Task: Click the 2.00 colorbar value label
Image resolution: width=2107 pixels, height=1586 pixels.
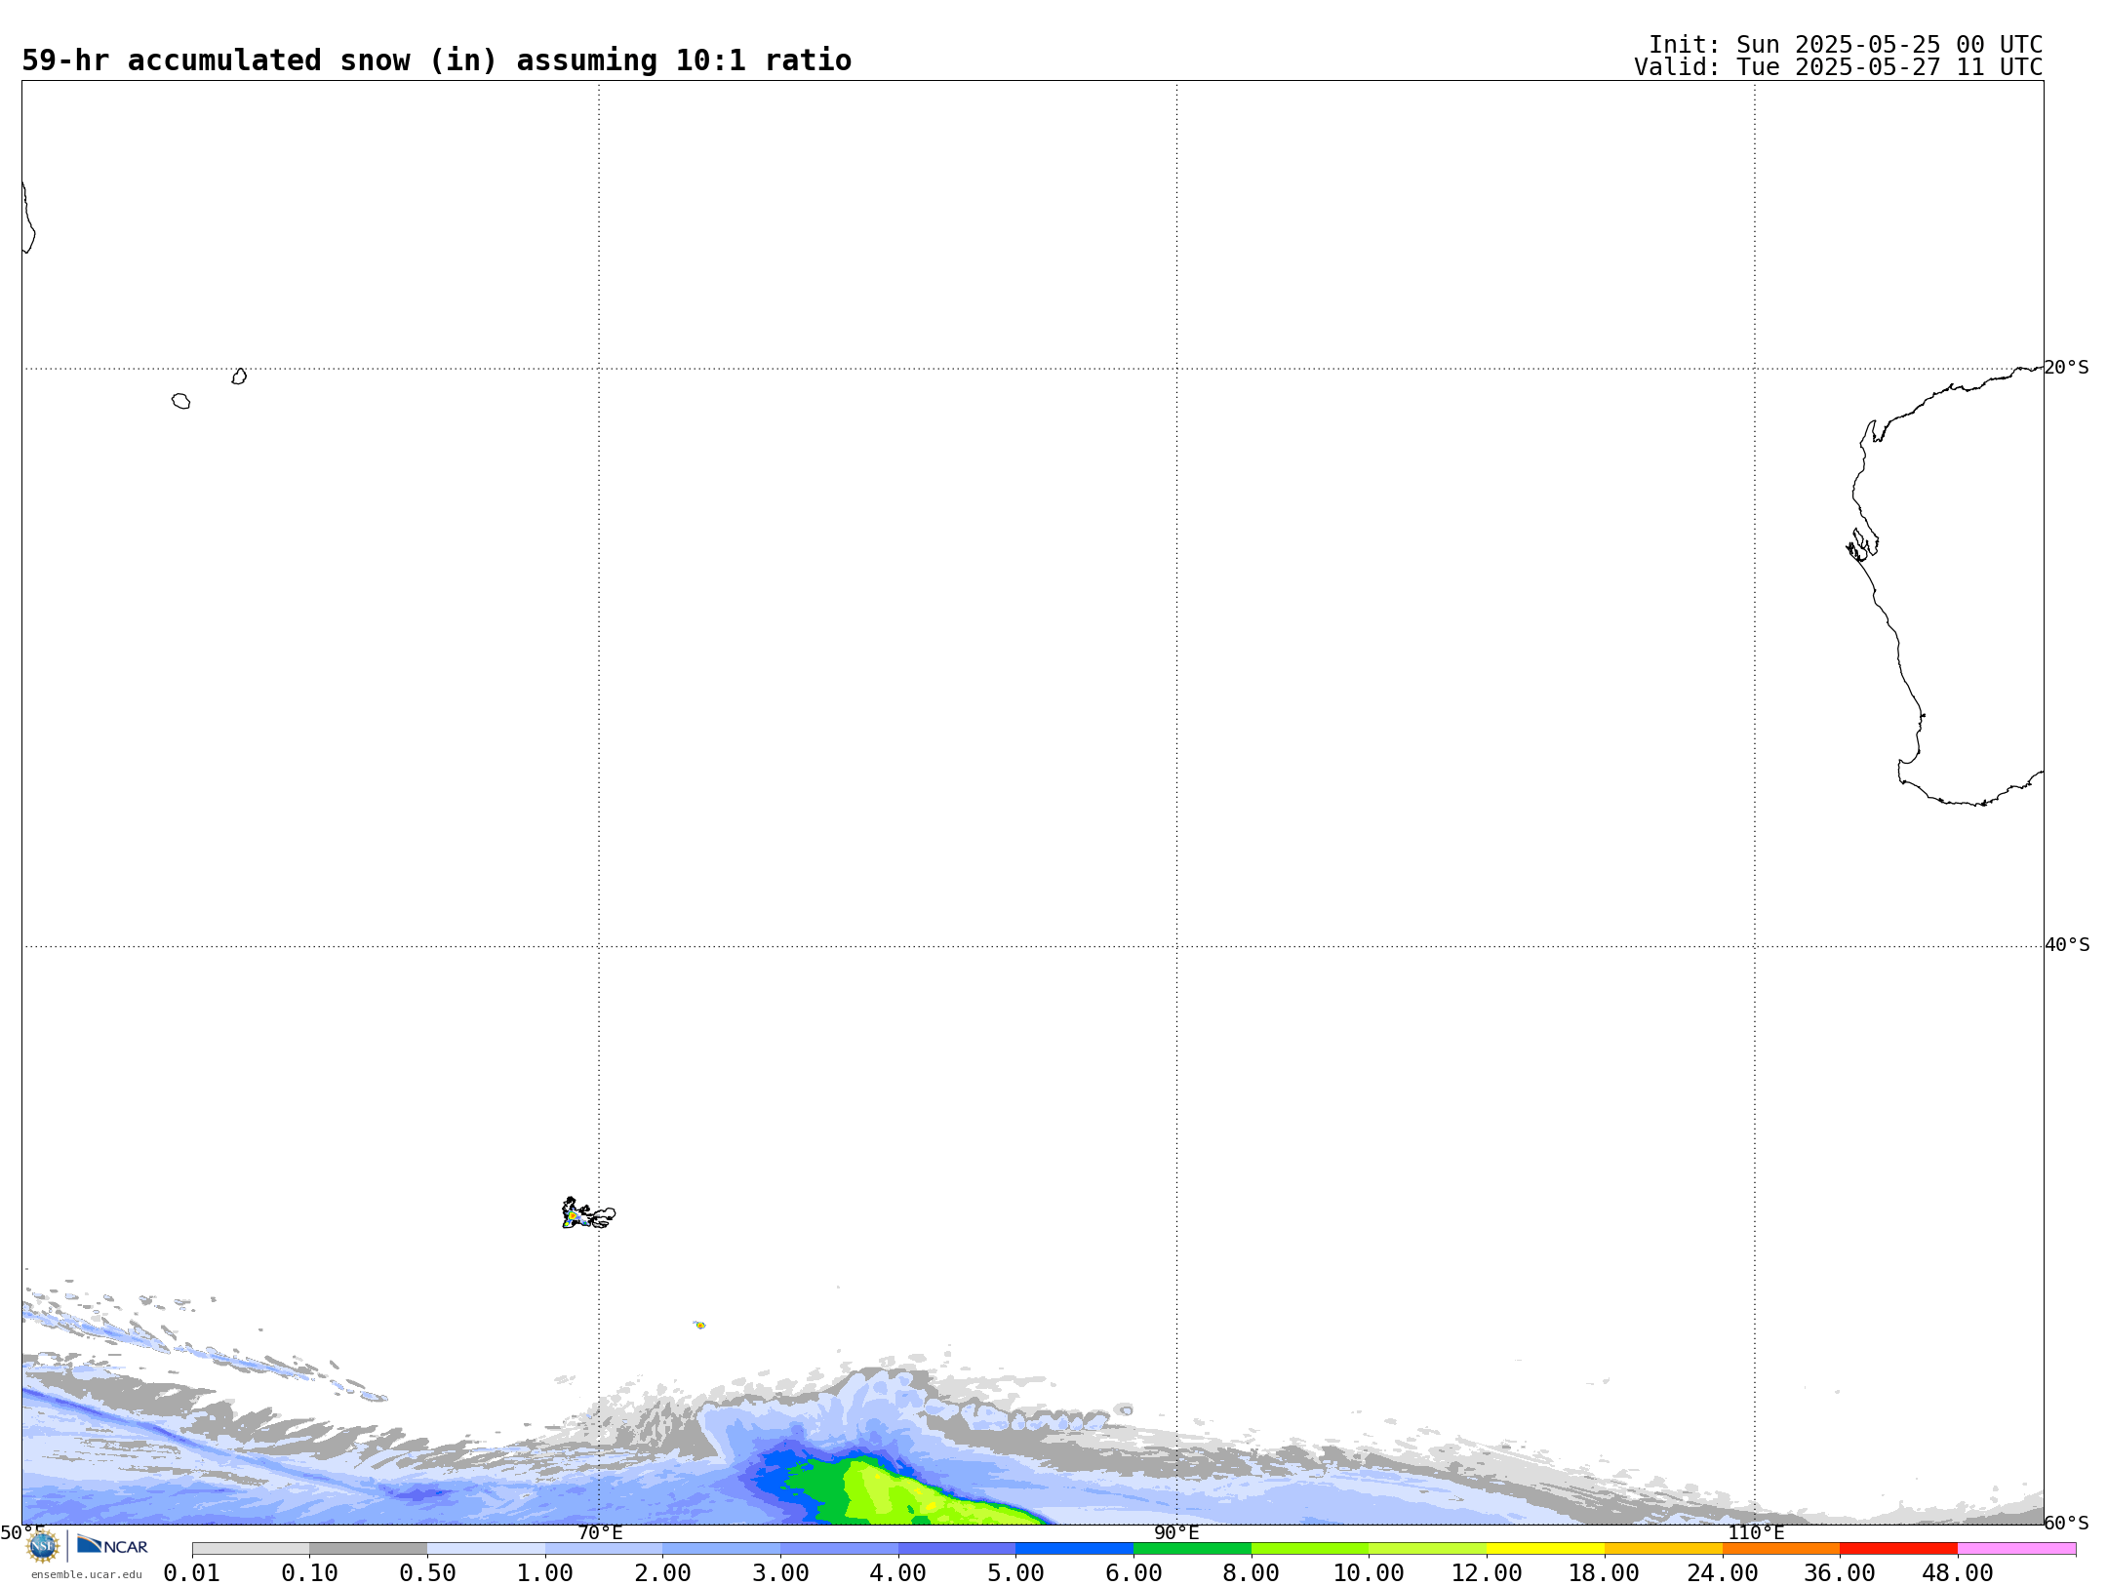Action: pos(663,1573)
